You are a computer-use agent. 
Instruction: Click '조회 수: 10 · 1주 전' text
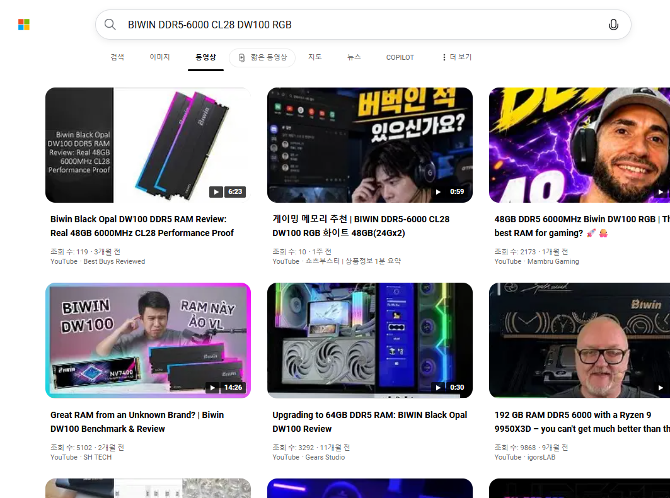point(302,251)
